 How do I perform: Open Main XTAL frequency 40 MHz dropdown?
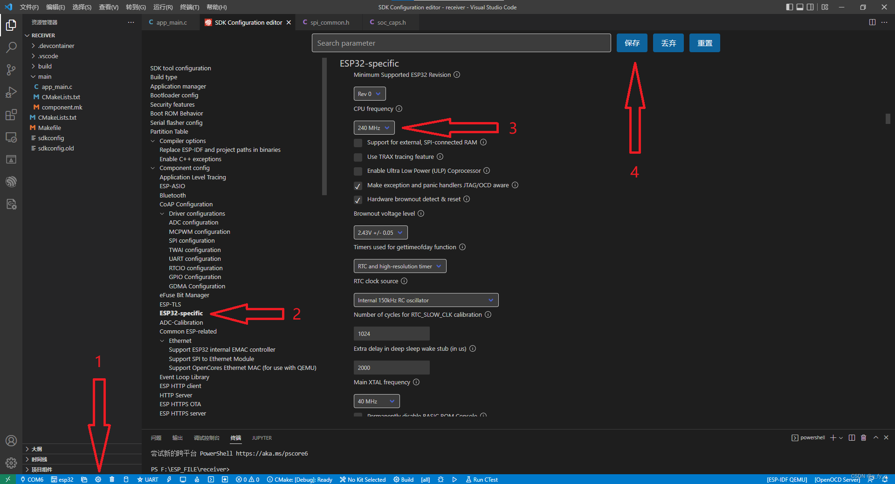(x=376, y=401)
